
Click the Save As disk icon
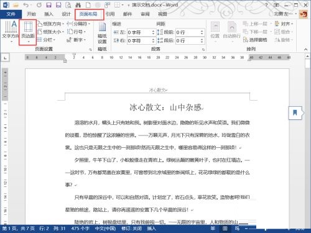[58, 5]
